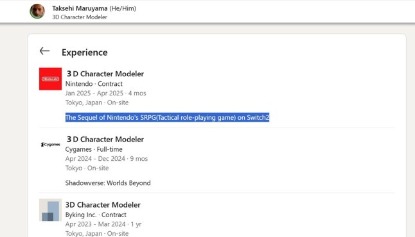Click Apr 2023 - Mar 2024 date range
415x237 pixels.
pyautogui.click(x=103, y=224)
